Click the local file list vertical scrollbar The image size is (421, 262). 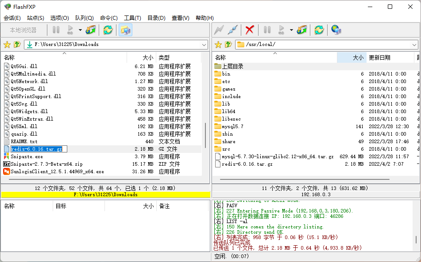205,135
